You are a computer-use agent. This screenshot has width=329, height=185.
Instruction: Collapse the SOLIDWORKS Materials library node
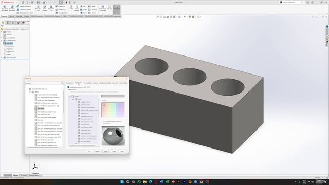click(27, 89)
